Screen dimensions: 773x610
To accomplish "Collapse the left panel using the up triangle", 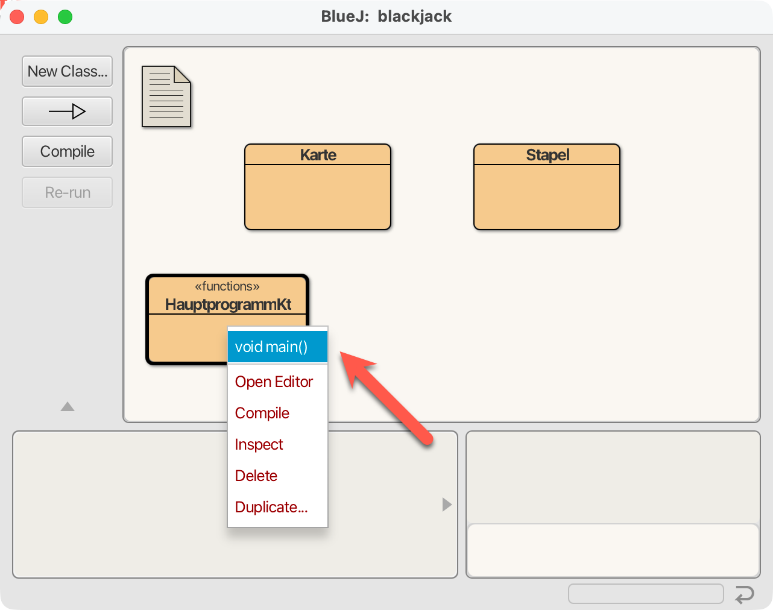I will (68, 407).
